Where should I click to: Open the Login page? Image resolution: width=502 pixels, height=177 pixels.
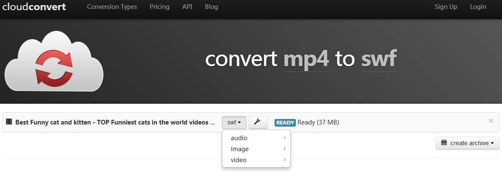[478, 7]
